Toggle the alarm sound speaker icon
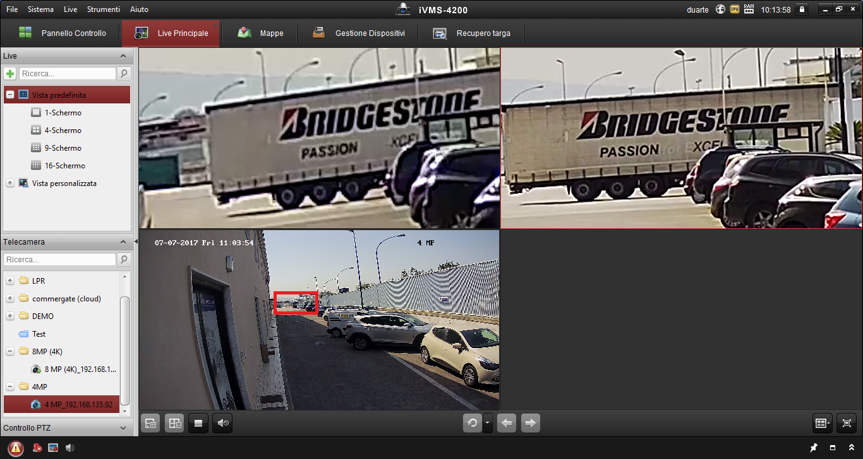This screenshot has height=459, width=863. tap(69, 448)
